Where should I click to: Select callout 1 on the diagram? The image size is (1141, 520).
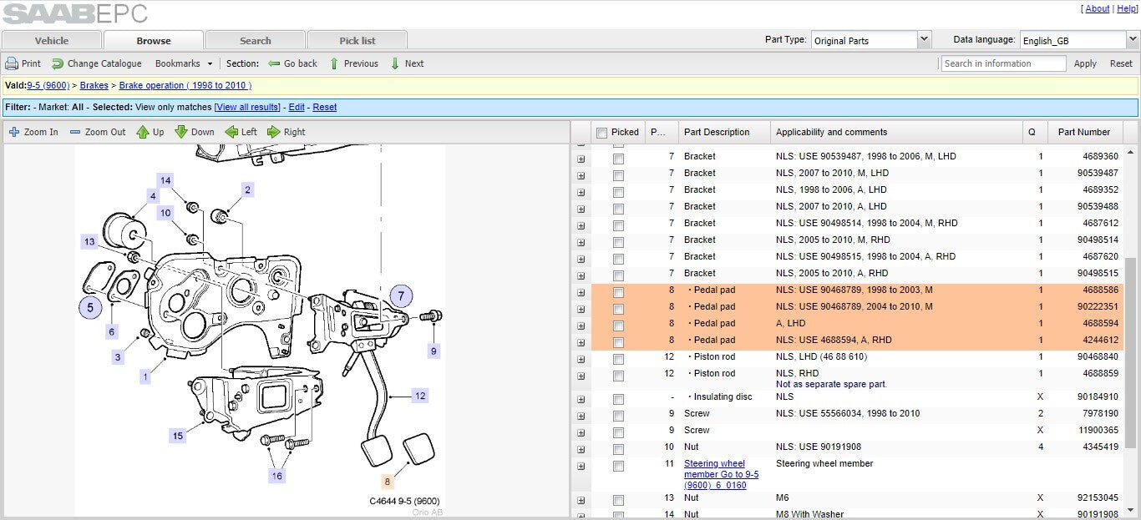145,377
